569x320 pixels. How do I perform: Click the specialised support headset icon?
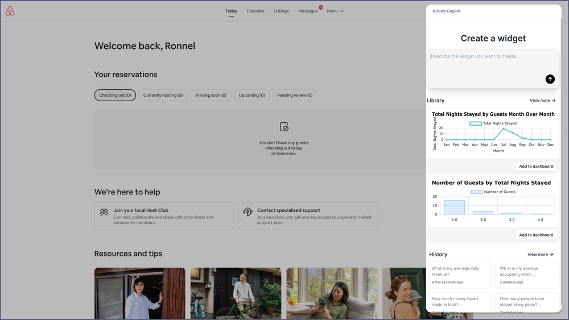pyautogui.click(x=248, y=212)
